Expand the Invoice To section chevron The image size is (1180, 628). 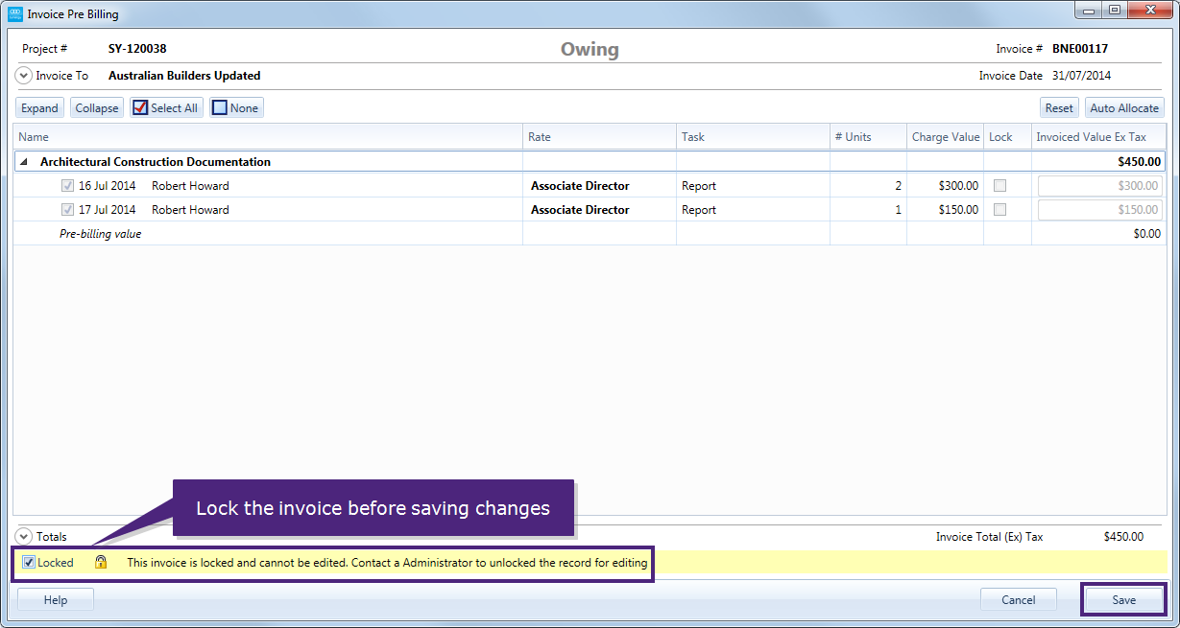pos(24,76)
